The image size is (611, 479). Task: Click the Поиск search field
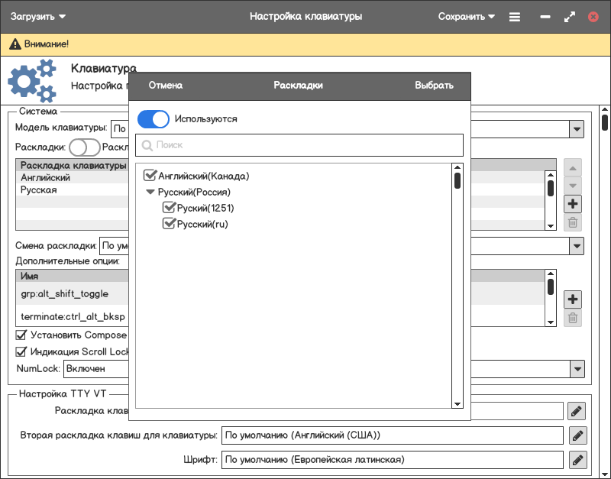pyautogui.click(x=299, y=145)
